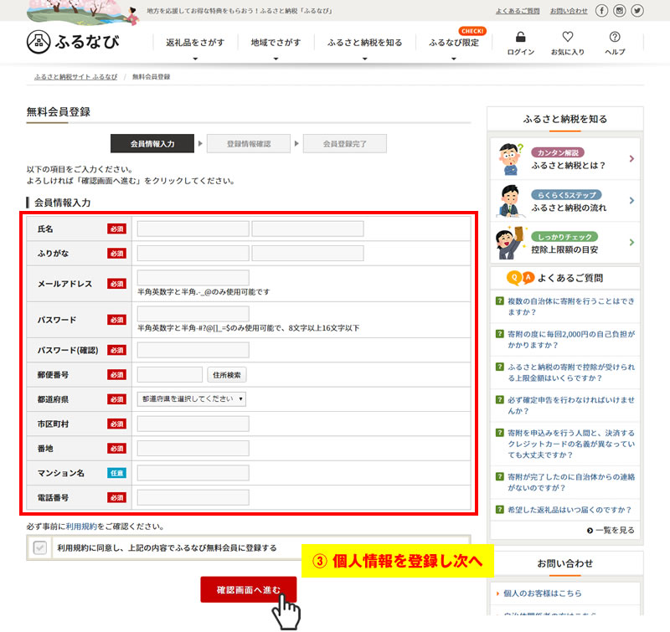
Task: Open the 利用規約 link
Action: click(81, 527)
